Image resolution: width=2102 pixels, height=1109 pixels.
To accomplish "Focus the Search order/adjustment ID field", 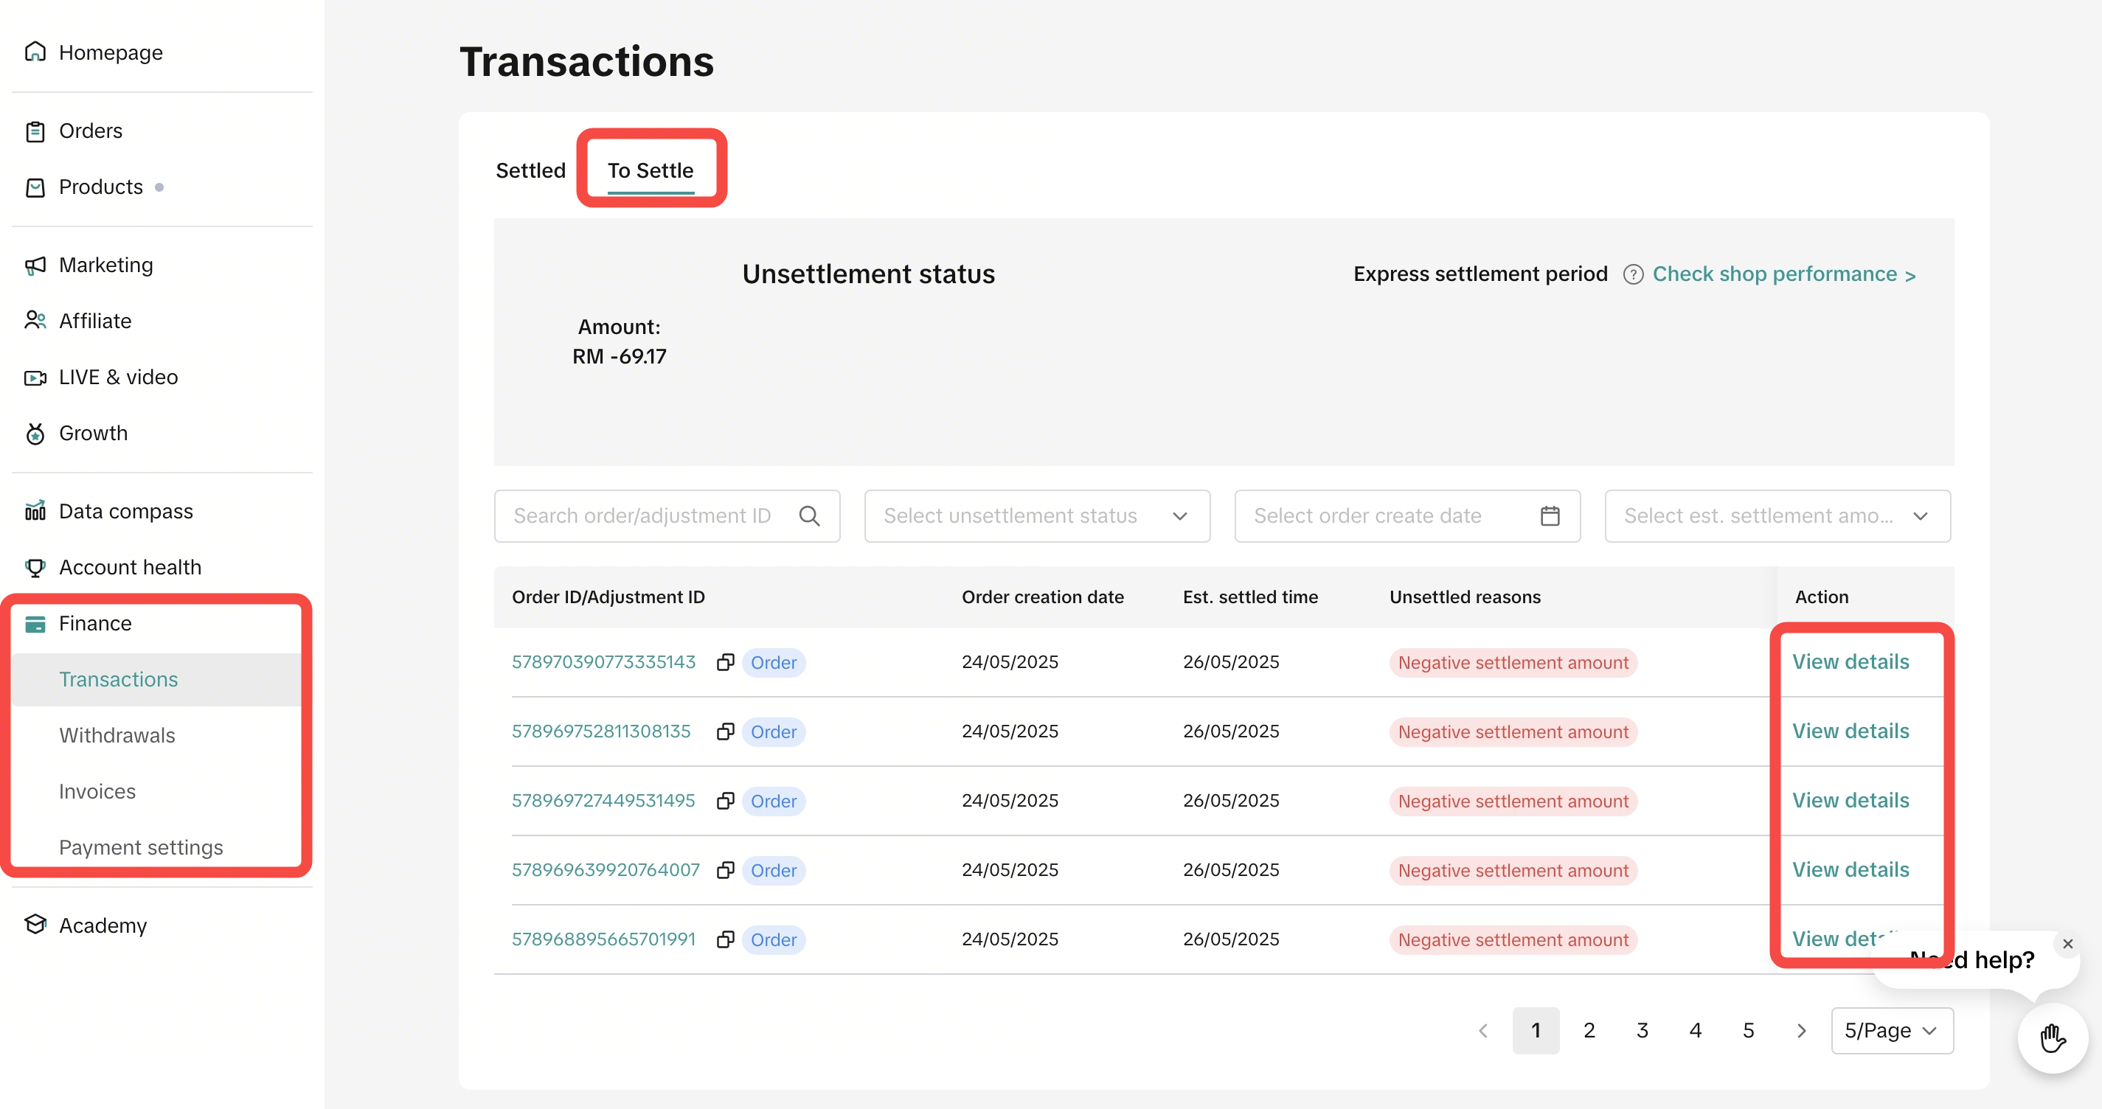I will click(642, 515).
